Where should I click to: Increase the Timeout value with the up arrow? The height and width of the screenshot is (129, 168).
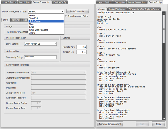85,51
